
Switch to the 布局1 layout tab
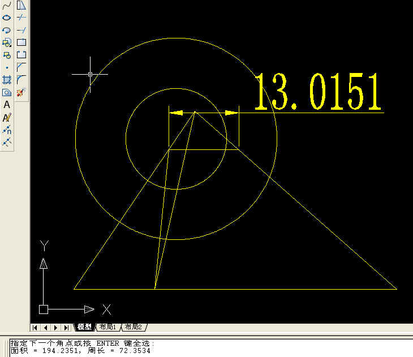(107, 327)
